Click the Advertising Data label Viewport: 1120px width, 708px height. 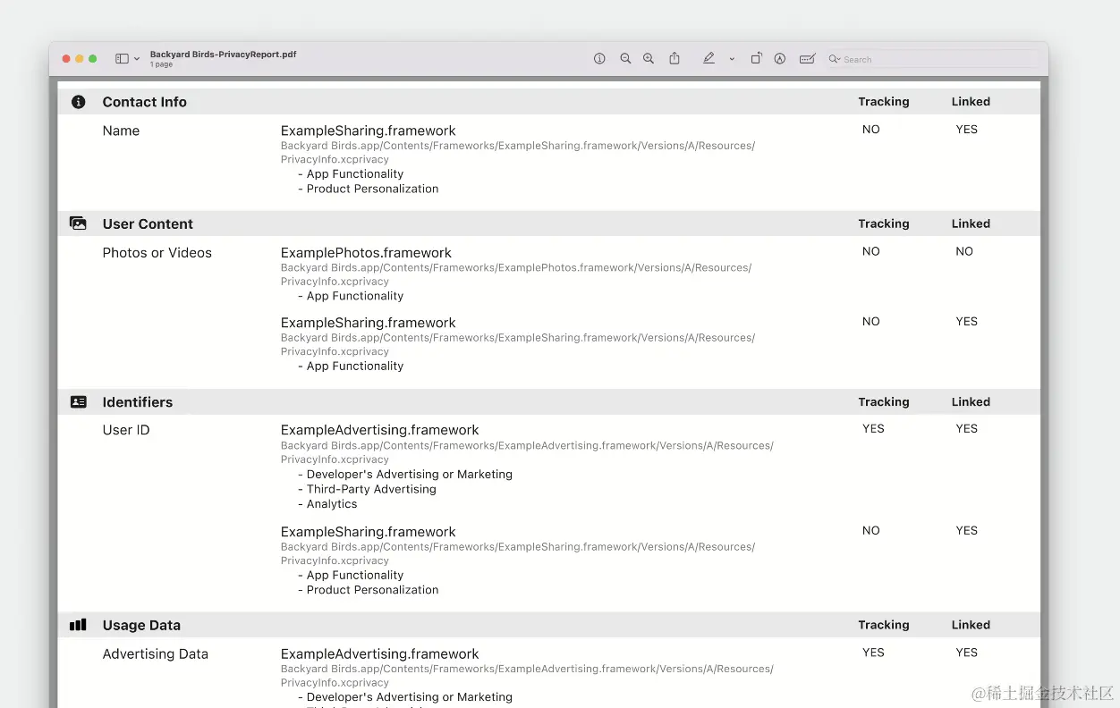(x=156, y=654)
